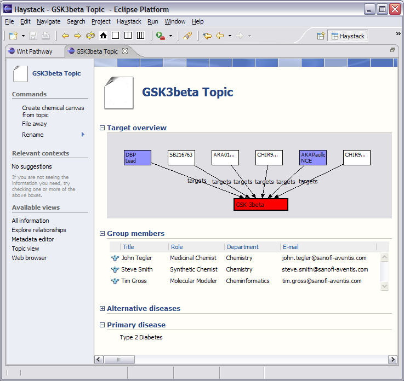Select the three-column layout toolbar icon
Screen dimensions: 404x381
pos(141,36)
